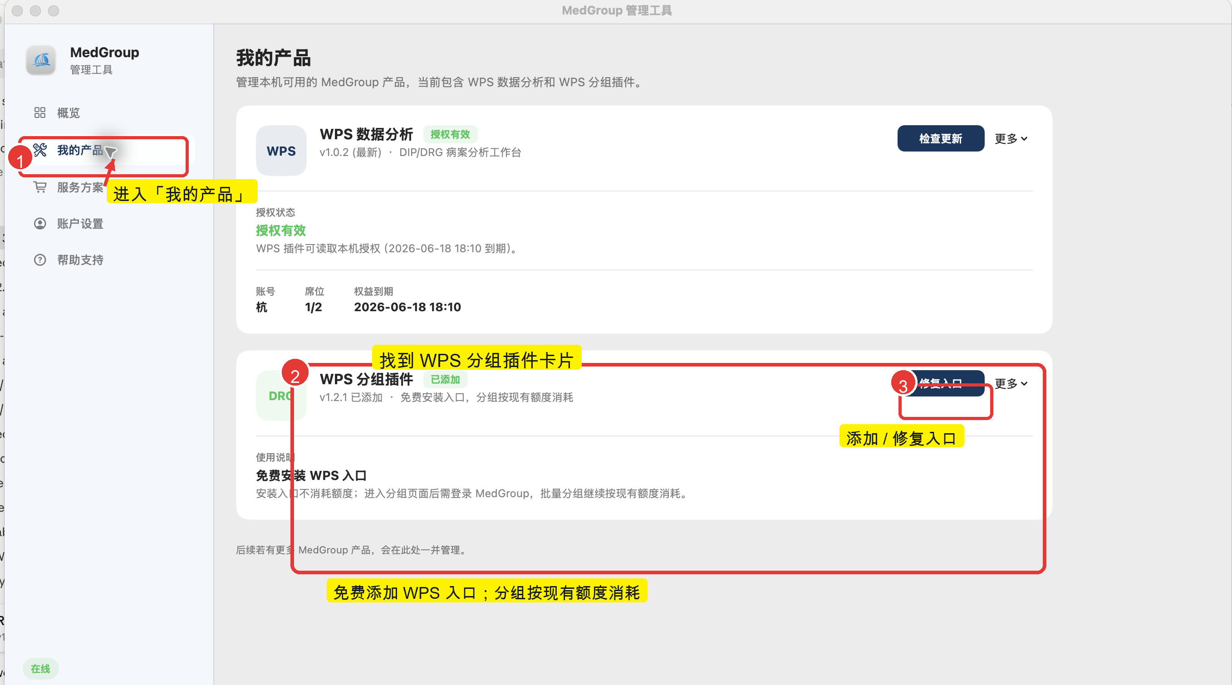Click the footer note about more MedGroup products
The image size is (1232, 685).
click(352, 550)
